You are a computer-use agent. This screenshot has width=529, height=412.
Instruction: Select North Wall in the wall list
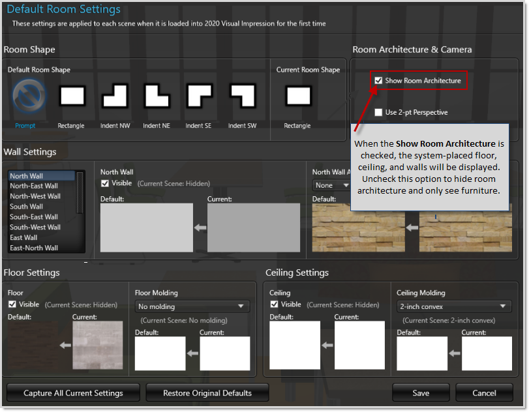pyautogui.click(x=42, y=175)
